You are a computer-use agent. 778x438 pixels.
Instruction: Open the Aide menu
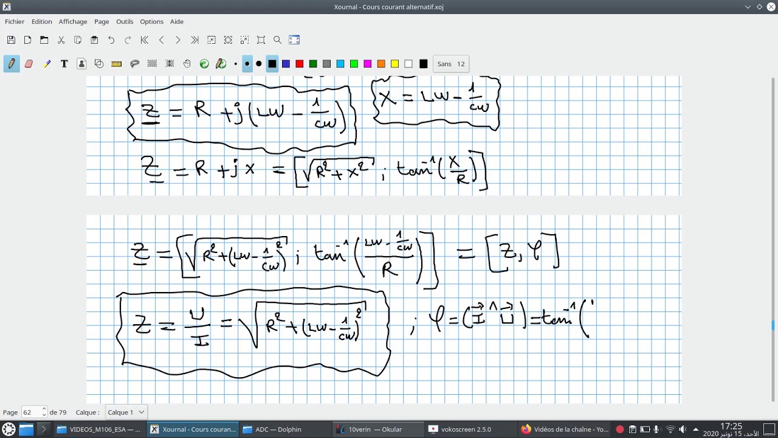tap(177, 21)
